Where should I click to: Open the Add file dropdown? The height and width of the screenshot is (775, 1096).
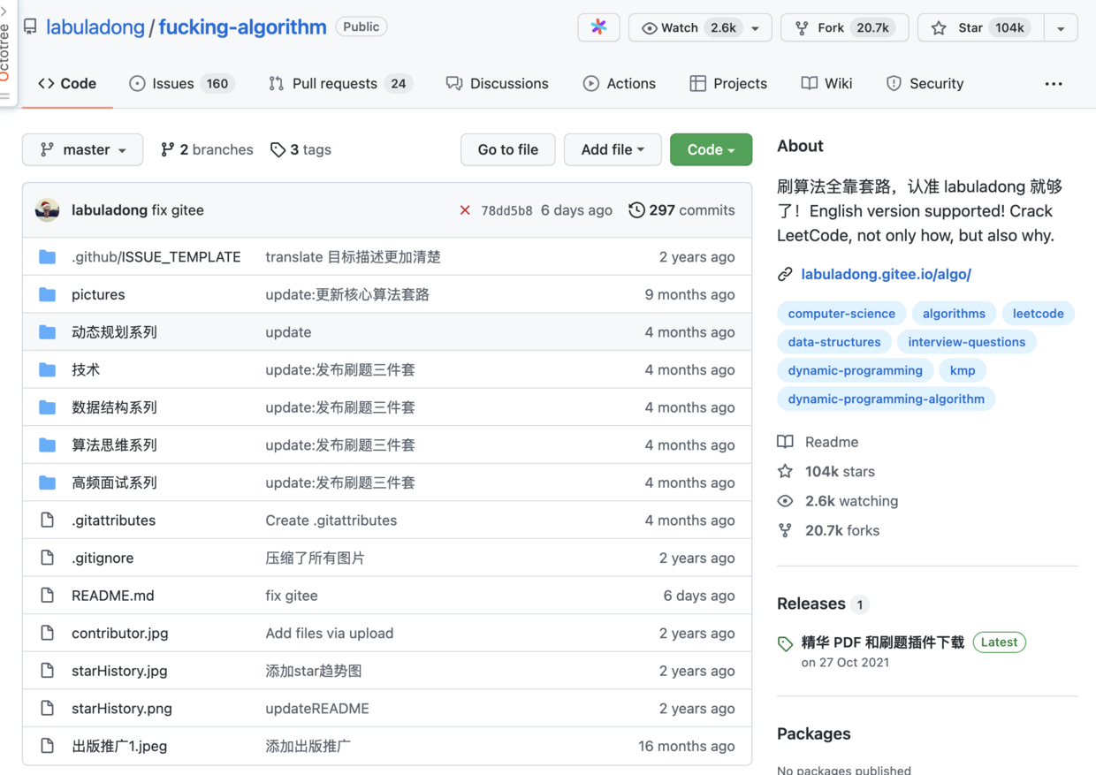tap(612, 149)
